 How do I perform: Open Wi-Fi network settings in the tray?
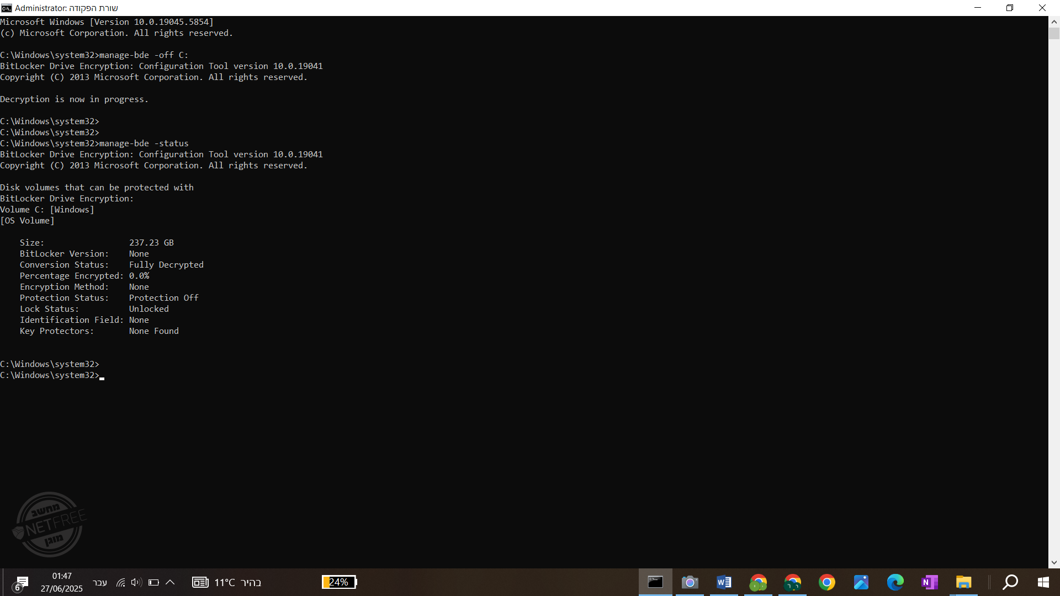pyautogui.click(x=120, y=583)
